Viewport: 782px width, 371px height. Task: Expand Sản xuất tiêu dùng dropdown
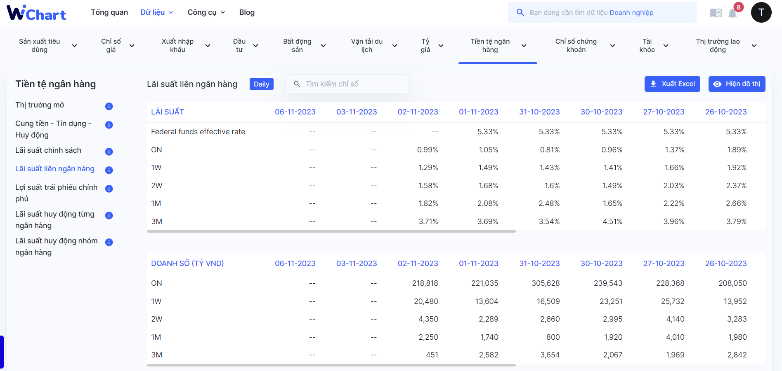74,46
